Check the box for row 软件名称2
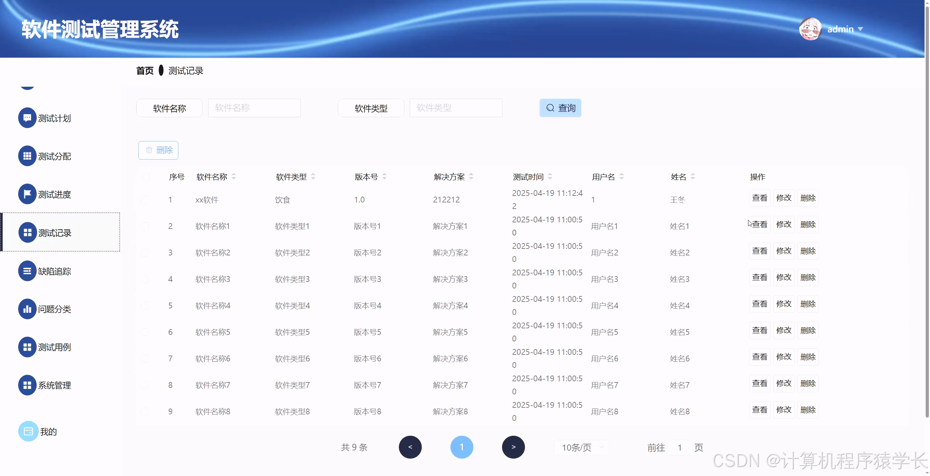This screenshot has width=930, height=476. [x=145, y=253]
